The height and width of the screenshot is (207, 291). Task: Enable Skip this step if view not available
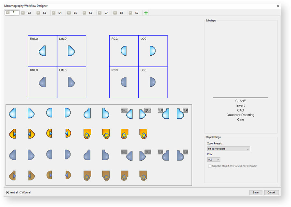tap(210, 166)
